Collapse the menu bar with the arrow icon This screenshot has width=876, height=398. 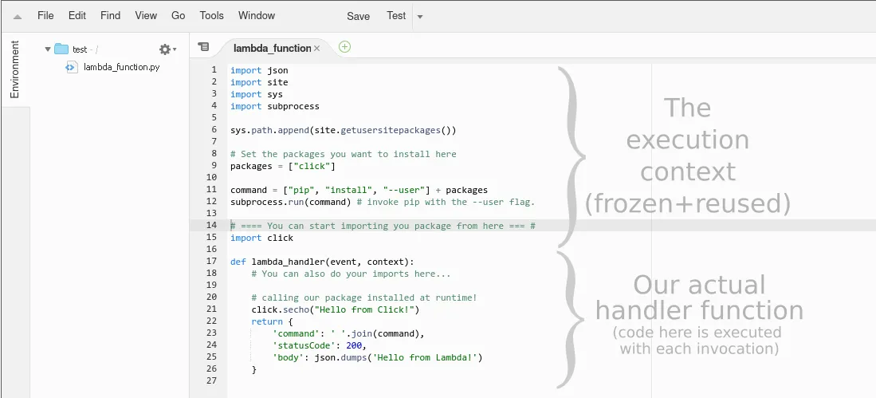[x=18, y=16]
